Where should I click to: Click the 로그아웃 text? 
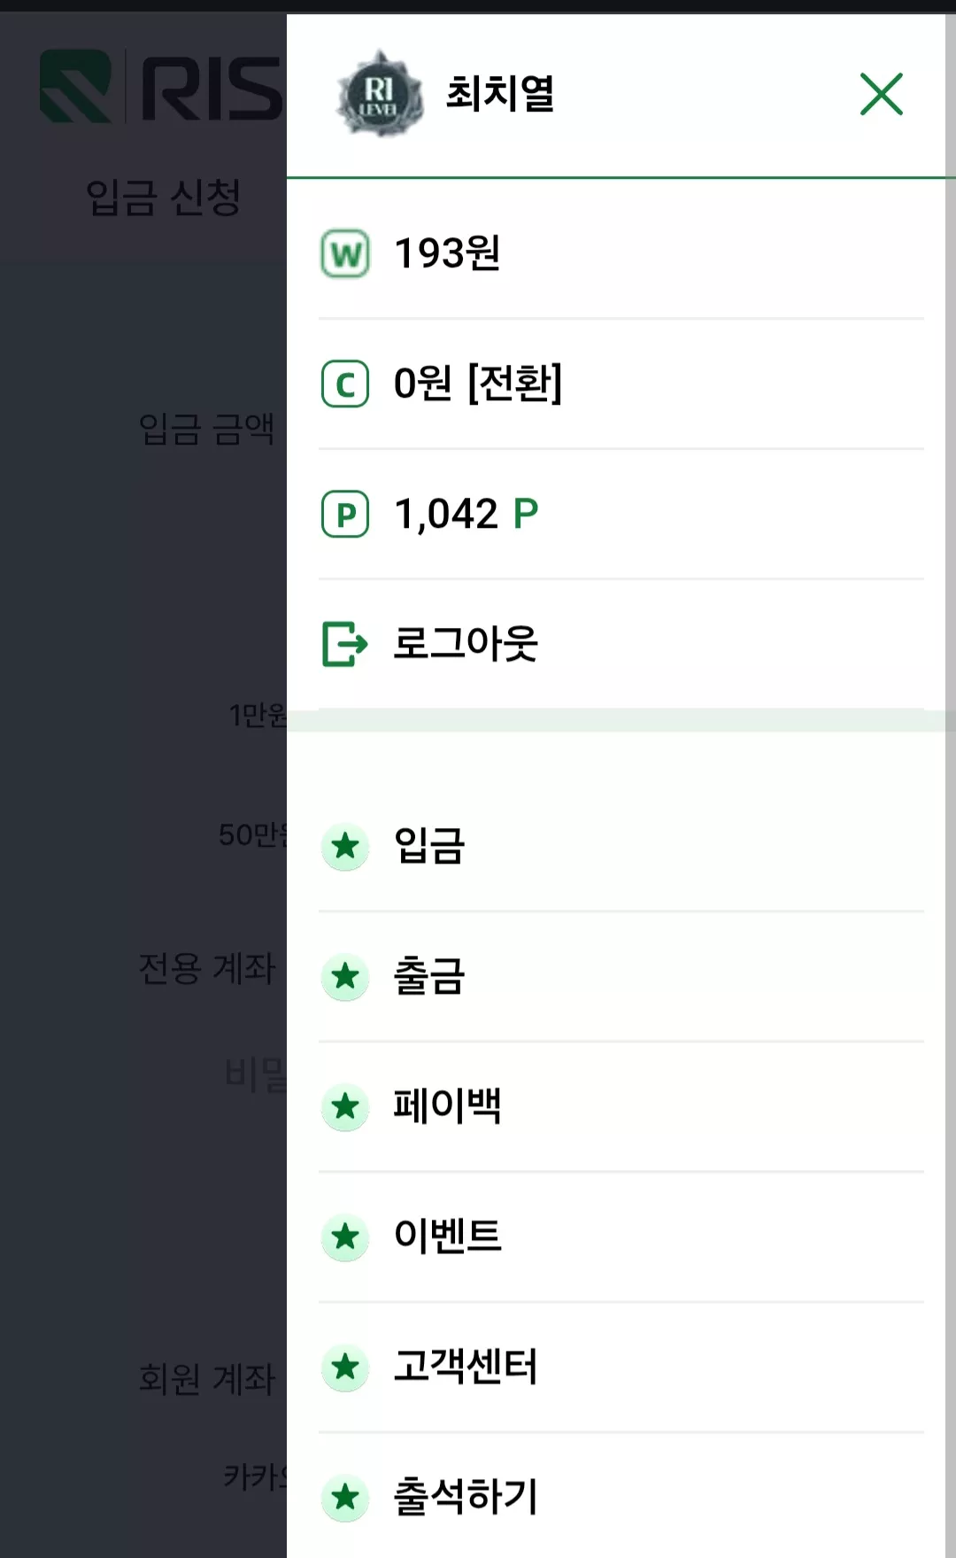click(466, 644)
